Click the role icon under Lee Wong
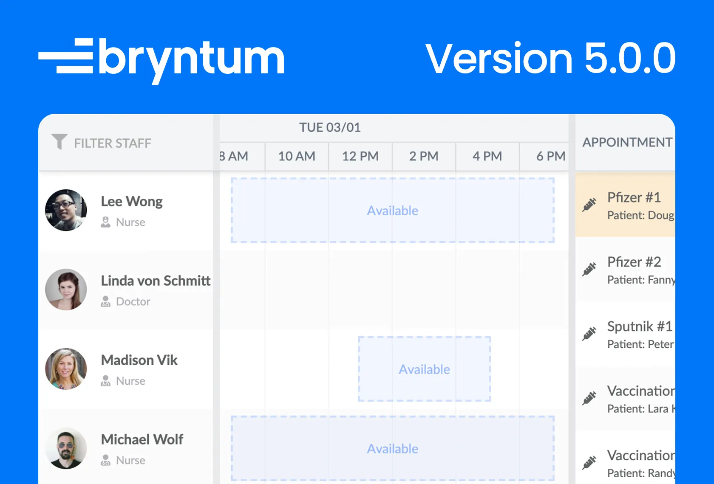 [105, 222]
